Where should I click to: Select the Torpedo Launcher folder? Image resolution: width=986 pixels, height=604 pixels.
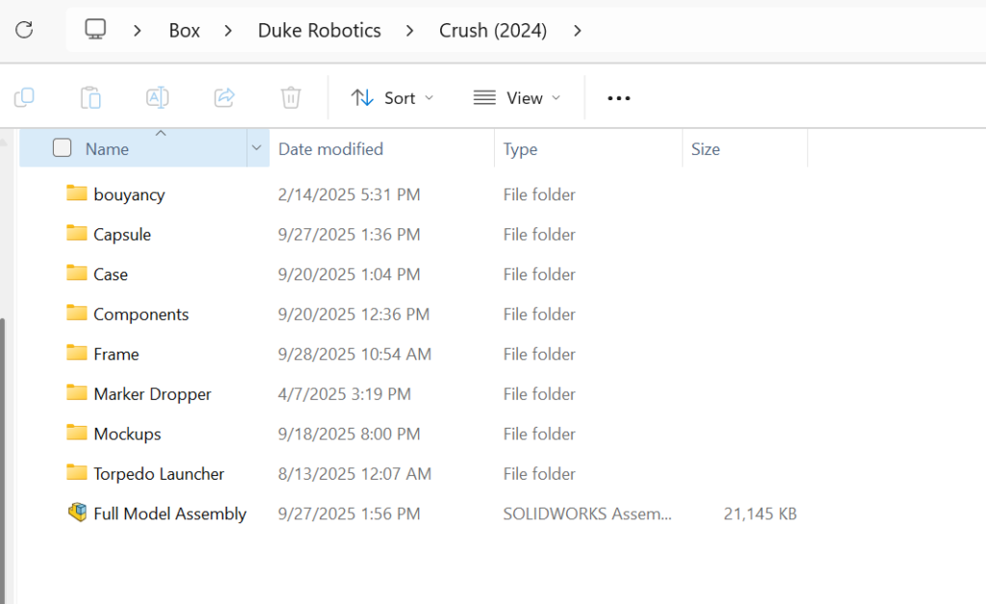click(158, 474)
